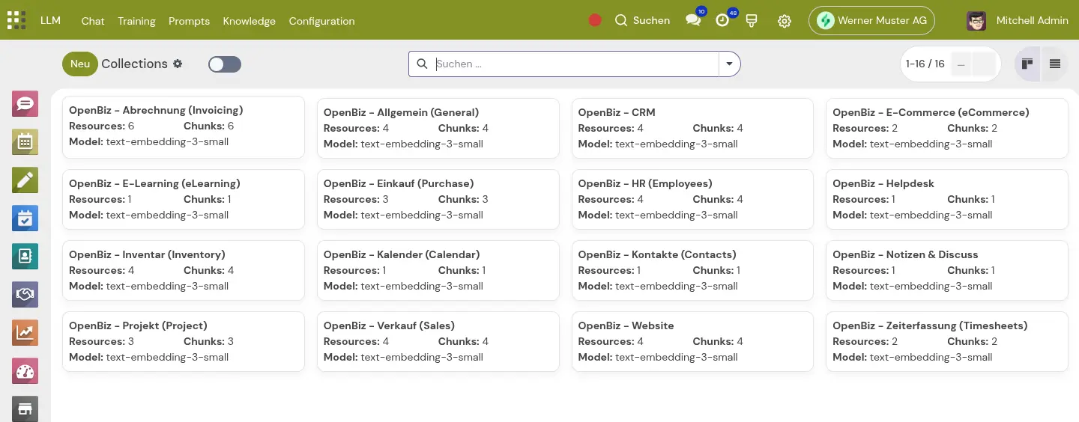Open the pencil Notes app icon

[x=25, y=180]
